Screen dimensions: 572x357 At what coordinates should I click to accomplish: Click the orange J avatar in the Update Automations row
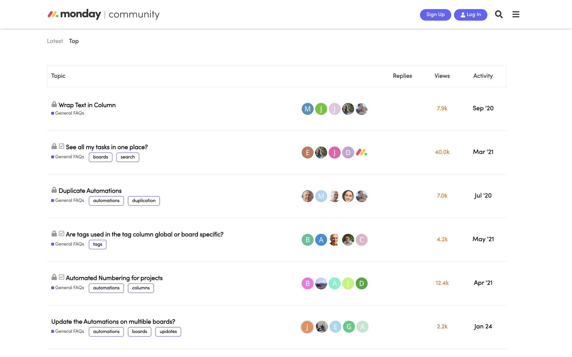pyautogui.click(x=307, y=327)
